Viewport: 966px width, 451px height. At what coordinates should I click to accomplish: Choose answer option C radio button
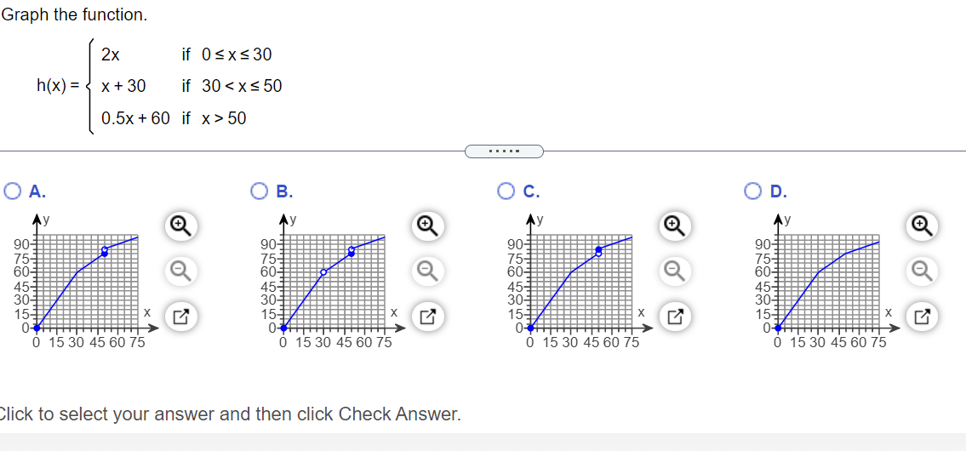point(507,191)
